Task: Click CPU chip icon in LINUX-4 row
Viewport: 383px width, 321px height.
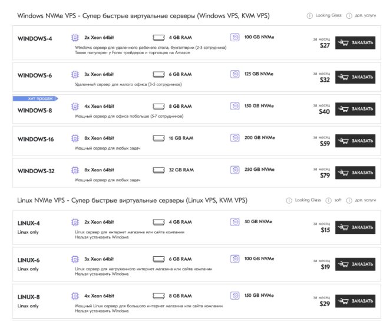Action: click(x=75, y=222)
